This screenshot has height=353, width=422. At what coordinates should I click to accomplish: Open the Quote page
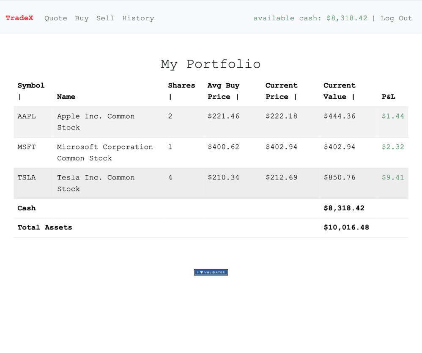[55, 18]
